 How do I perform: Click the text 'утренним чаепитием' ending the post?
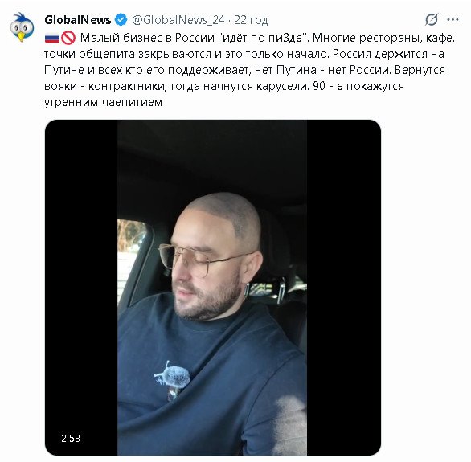103,102
